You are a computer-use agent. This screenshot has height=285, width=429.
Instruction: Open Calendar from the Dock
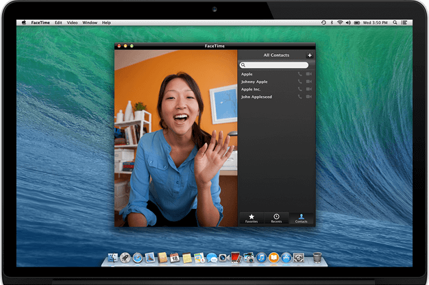coord(175,258)
